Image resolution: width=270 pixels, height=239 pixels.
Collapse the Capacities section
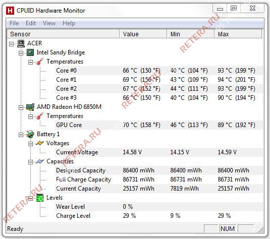pyautogui.click(x=30, y=162)
